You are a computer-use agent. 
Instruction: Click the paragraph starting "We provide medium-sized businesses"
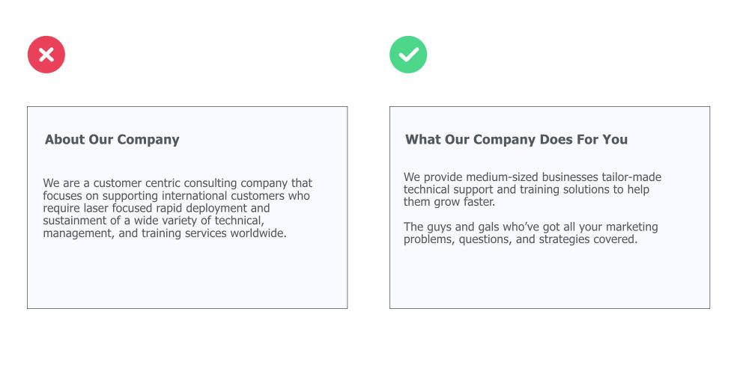[x=533, y=189]
